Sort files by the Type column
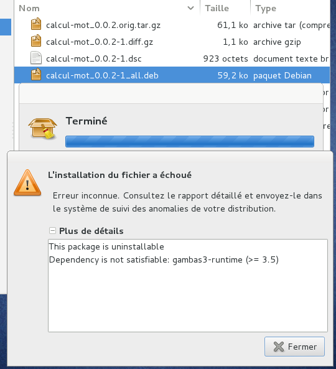This screenshot has width=336, height=369. coord(266,9)
